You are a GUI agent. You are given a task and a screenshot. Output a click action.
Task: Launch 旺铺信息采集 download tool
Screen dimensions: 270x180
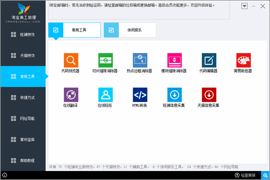[174, 94]
